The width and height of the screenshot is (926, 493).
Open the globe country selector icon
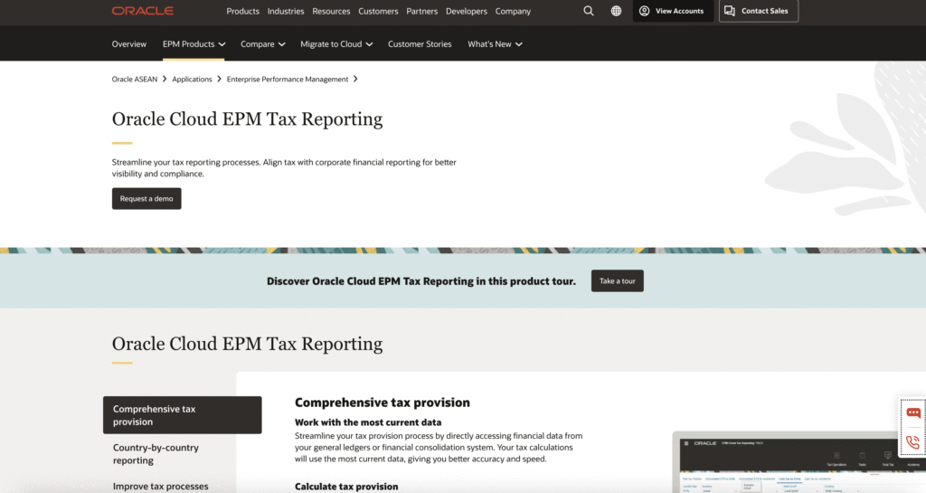[616, 11]
